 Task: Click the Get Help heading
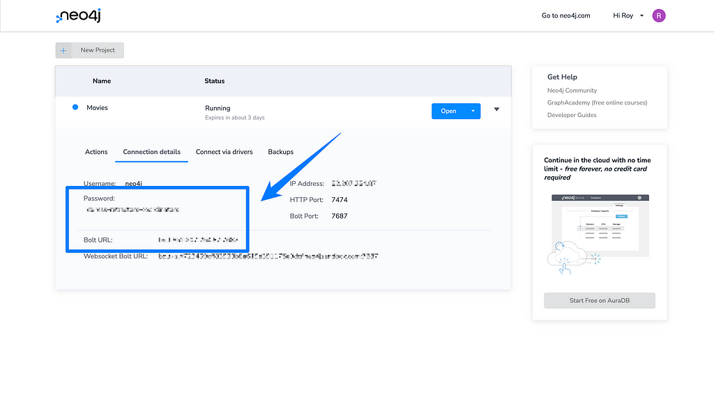(562, 77)
